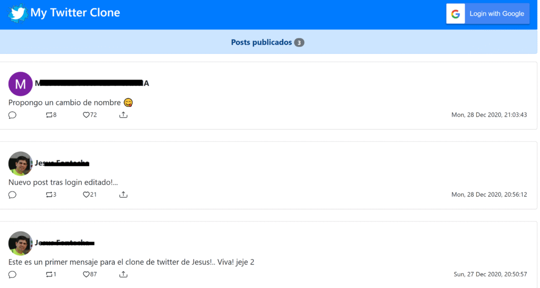Share the 'Nuevo post tras login editado' post
The image size is (540, 288).
pos(123,195)
